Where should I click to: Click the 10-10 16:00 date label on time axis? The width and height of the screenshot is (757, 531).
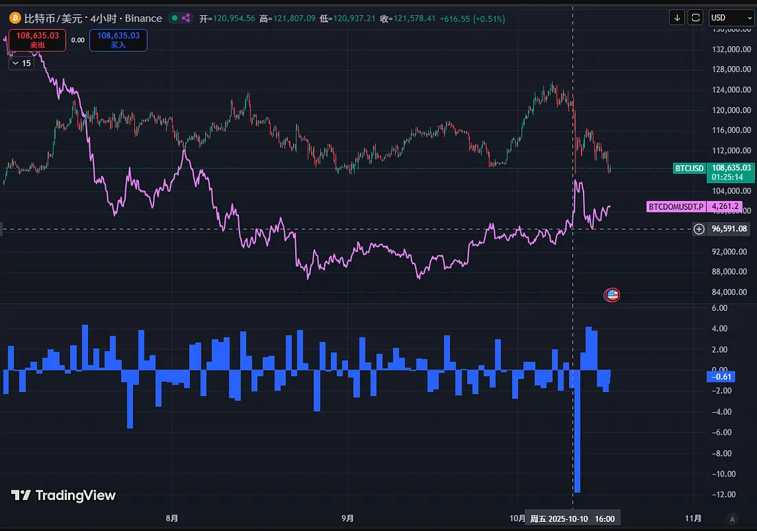pos(571,518)
